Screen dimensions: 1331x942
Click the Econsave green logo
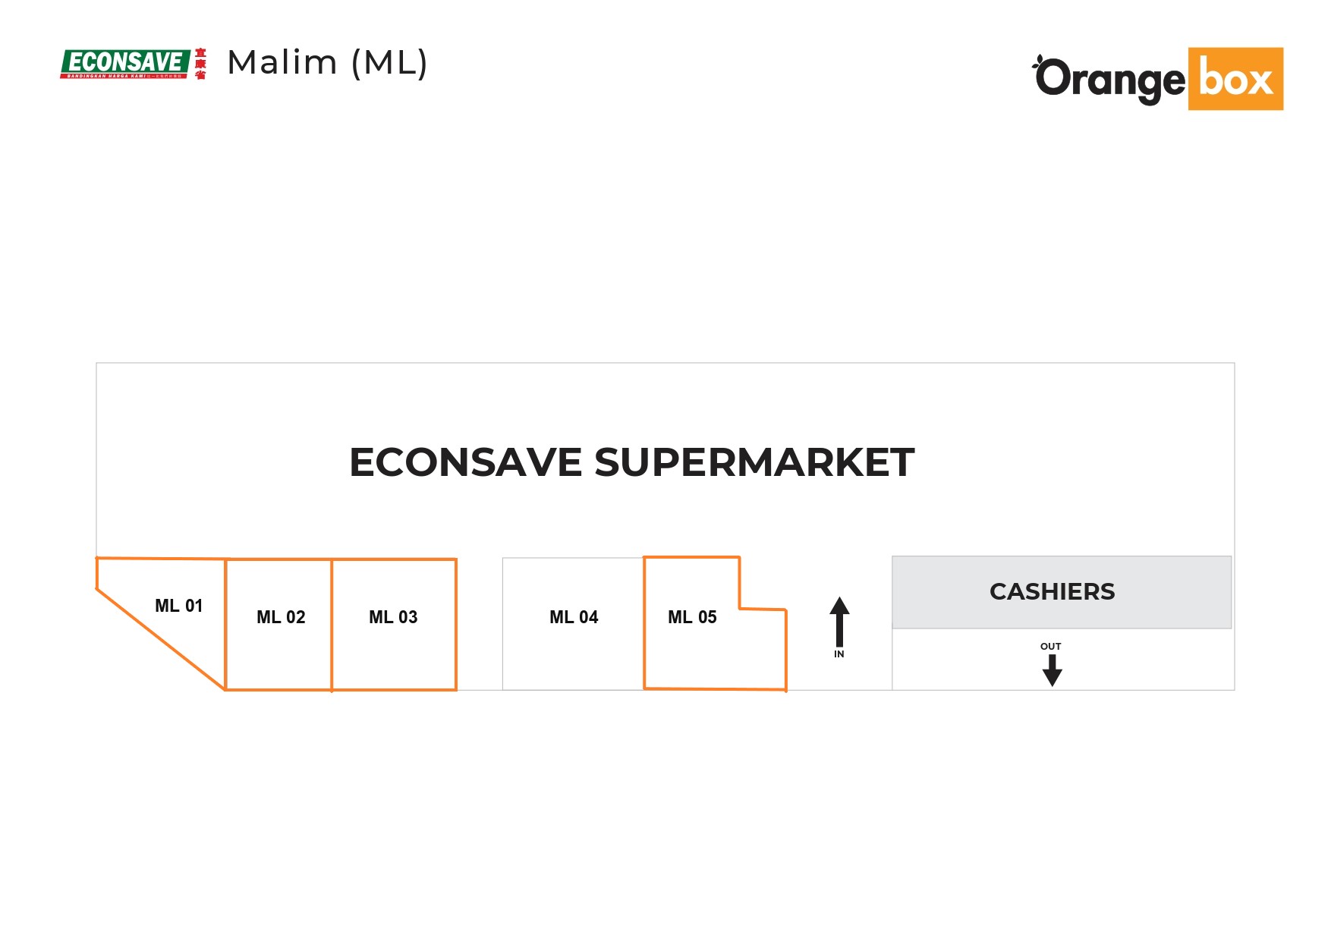(125, 61)
